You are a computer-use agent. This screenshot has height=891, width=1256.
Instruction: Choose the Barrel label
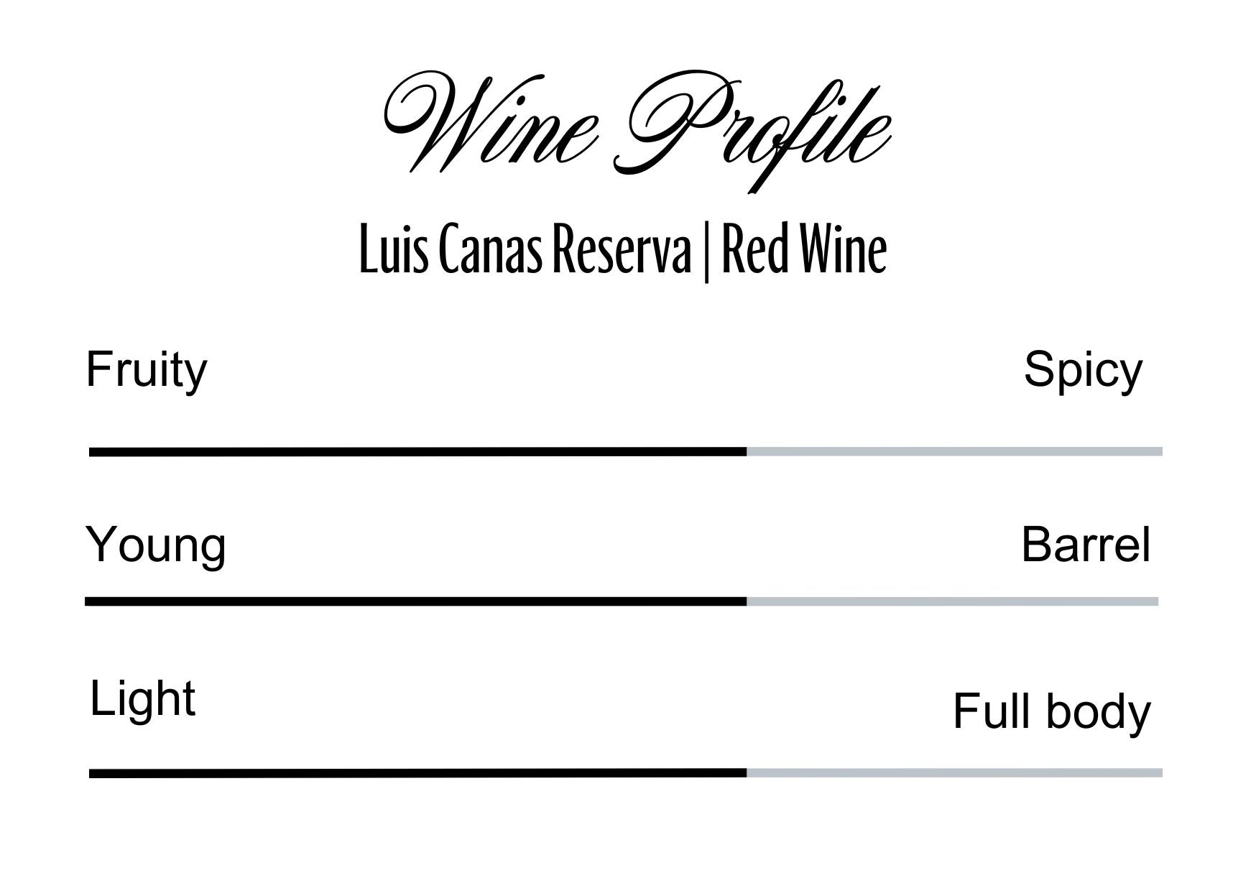1085,545
